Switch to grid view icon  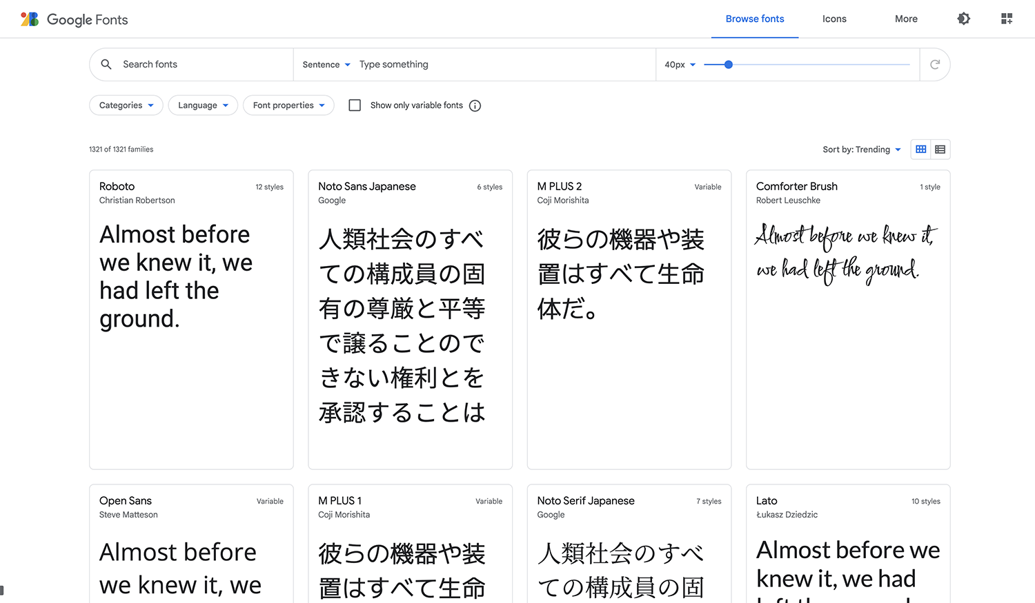(x=921, y=149)
